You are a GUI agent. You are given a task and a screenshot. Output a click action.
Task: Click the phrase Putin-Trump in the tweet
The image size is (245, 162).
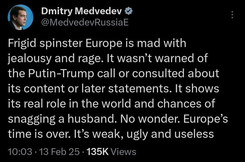[x=61, y=74]
